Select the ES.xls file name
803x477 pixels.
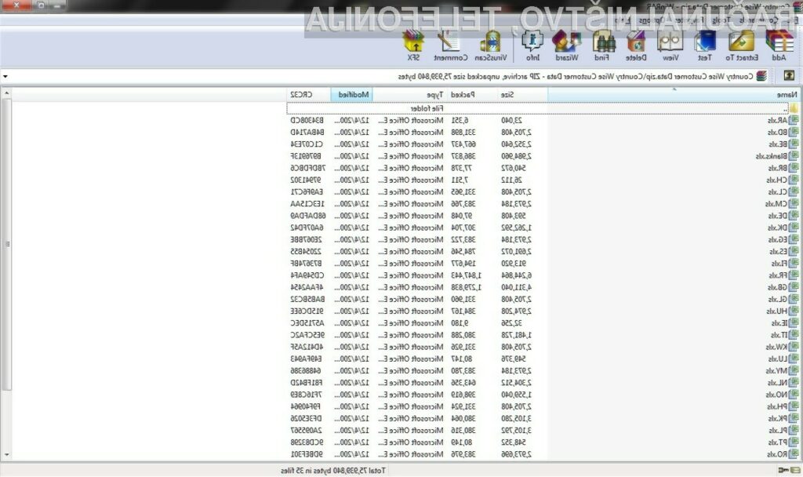[779, 252]
